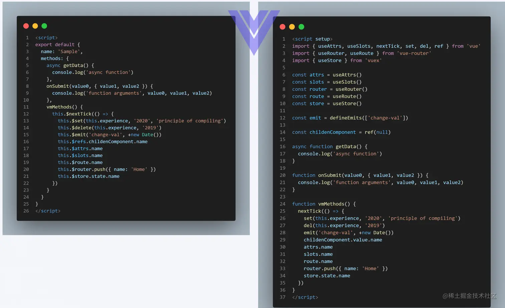Click the "this.$emit('change-val'" line

[x=110, y=135]
